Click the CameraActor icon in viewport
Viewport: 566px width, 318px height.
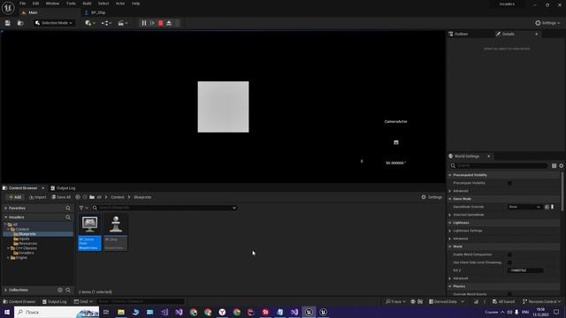[x=396, y=142]
